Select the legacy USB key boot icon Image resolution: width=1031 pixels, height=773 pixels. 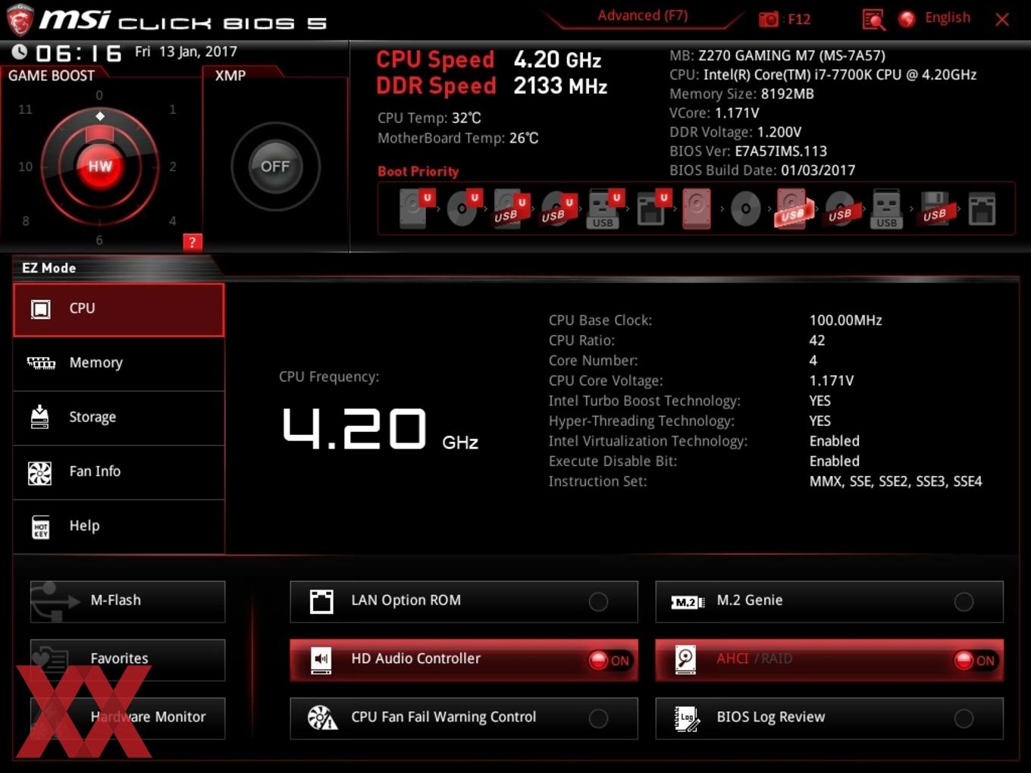(x=886, y=208)
